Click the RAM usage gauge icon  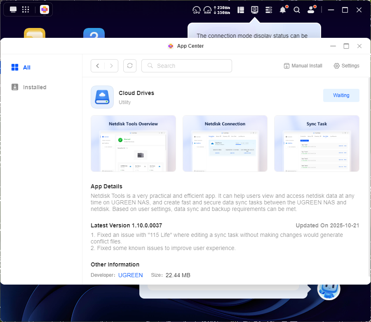(x=207, y=10)
